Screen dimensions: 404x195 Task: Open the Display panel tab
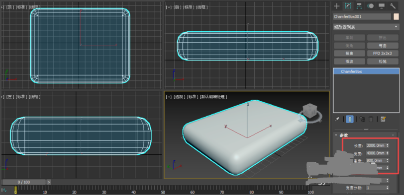(x=382, y=6)
